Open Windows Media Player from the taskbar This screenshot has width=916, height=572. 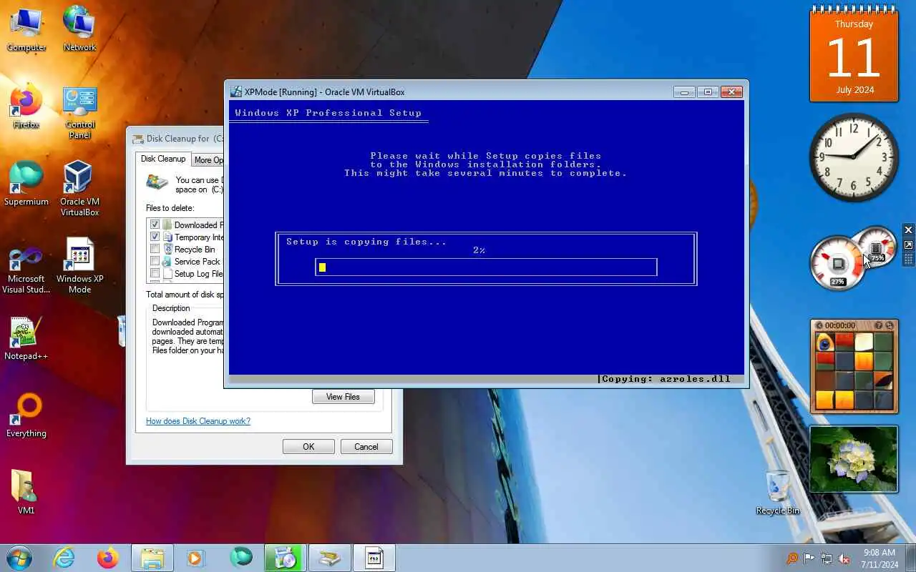197,558
